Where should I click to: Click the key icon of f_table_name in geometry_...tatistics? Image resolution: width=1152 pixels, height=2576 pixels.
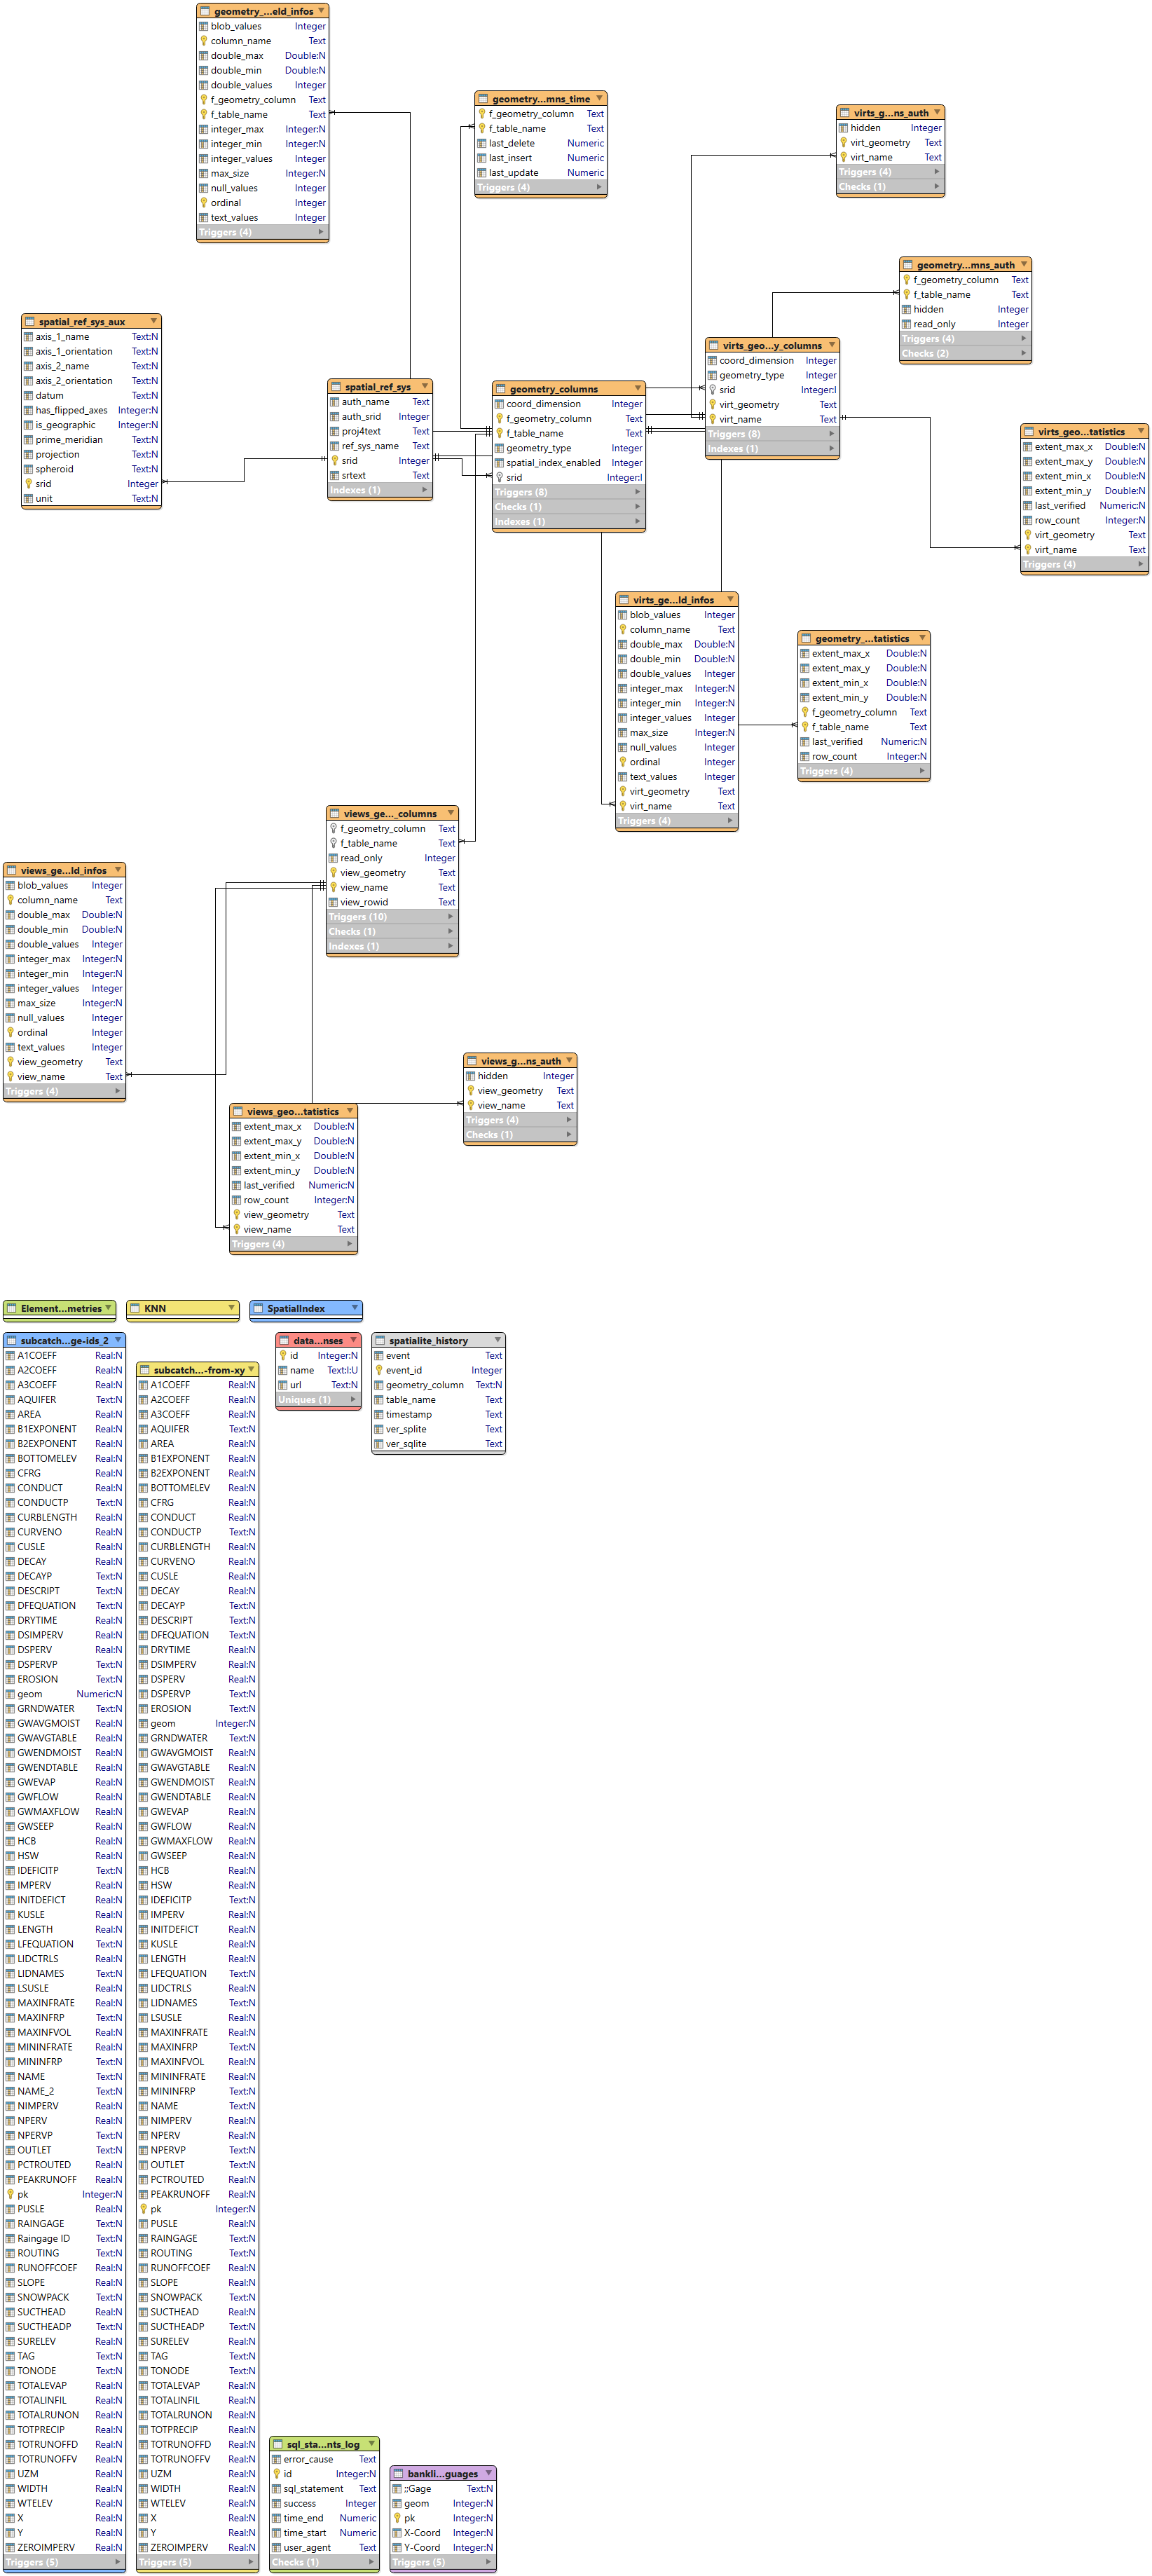(805, 727)
